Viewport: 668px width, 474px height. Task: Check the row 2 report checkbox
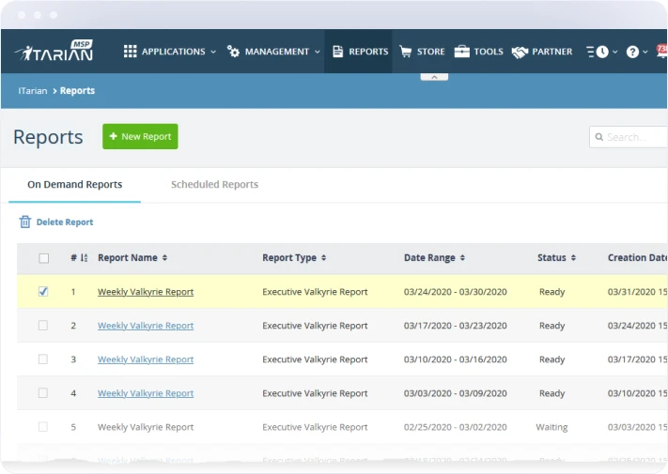[x=43, y=326]
